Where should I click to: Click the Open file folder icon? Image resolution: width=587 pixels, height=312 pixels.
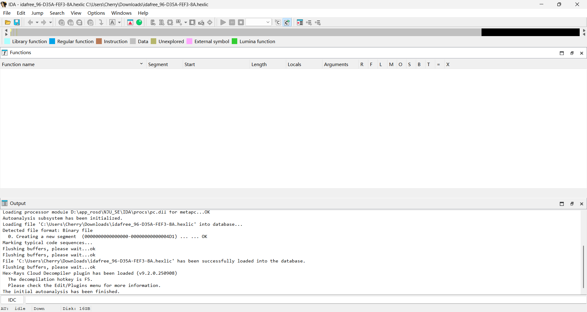tap(8, 22)
